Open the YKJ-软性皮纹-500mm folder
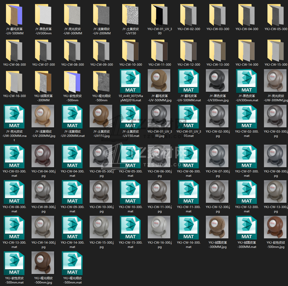Screen dimensions: 288x286 (72, 82)
